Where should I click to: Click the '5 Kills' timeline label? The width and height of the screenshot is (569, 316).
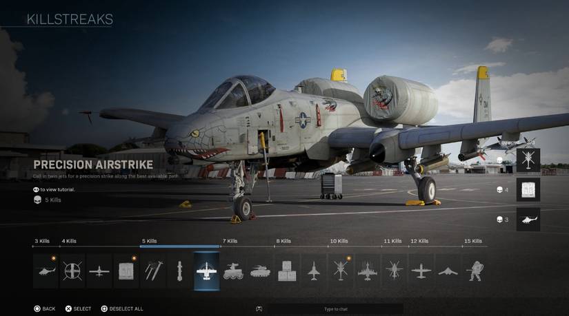[x=150, y=241]
